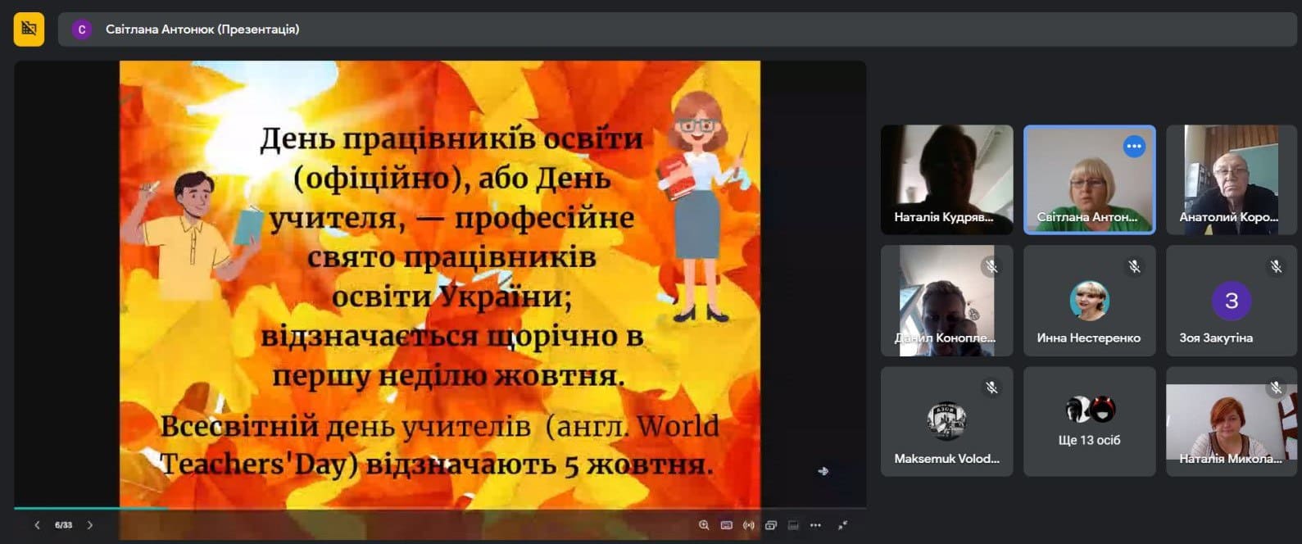The width and height of the screenshot is (1302, 544).
Task: Open more options dots in slide toolbar
Action: tap(815, 525)
